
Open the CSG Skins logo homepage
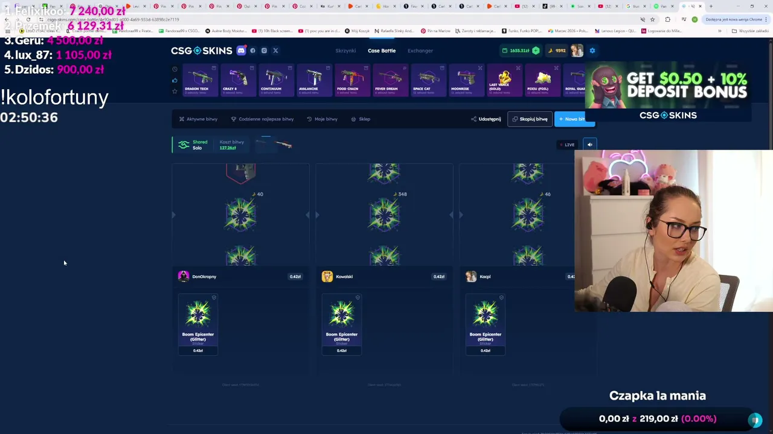pos(201,51)
